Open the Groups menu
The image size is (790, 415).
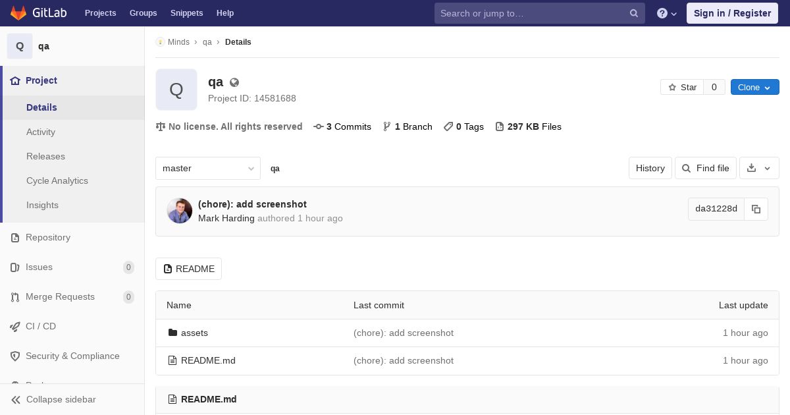143,13
